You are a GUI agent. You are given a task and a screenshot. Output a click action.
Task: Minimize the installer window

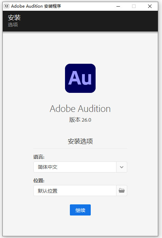pos(118,6)
